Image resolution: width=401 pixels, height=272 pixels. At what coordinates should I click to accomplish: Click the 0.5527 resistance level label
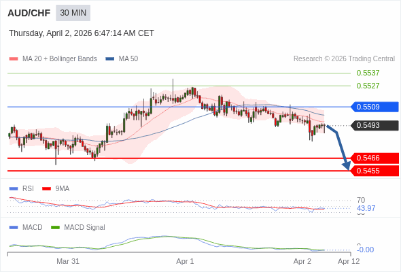(368, 86)
